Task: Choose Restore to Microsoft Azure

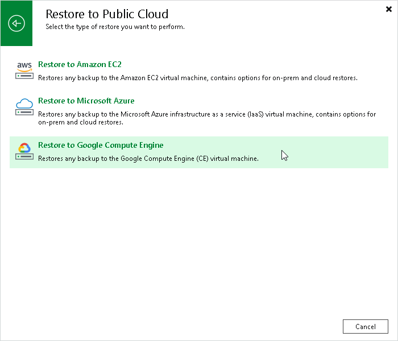Action: pos(86,101)
